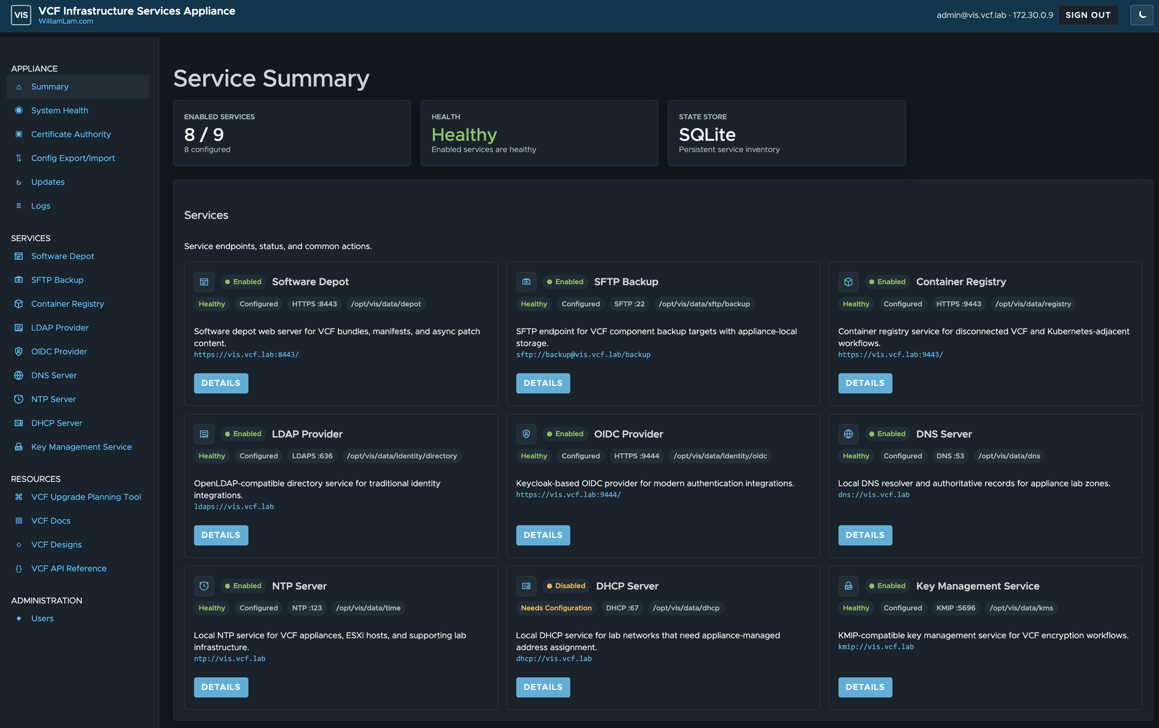Screen dimensions: 1159x728
Task: Click the KMIP :5696 port tag
Action: click(x=955, y=608)
